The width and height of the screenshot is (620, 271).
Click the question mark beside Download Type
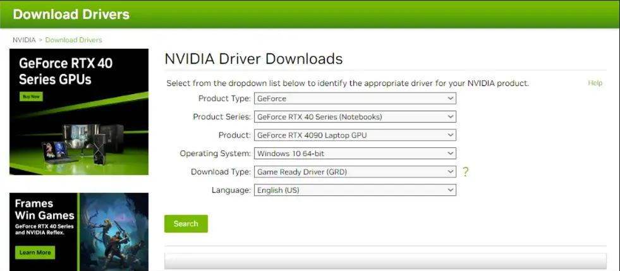pos(465,172)
